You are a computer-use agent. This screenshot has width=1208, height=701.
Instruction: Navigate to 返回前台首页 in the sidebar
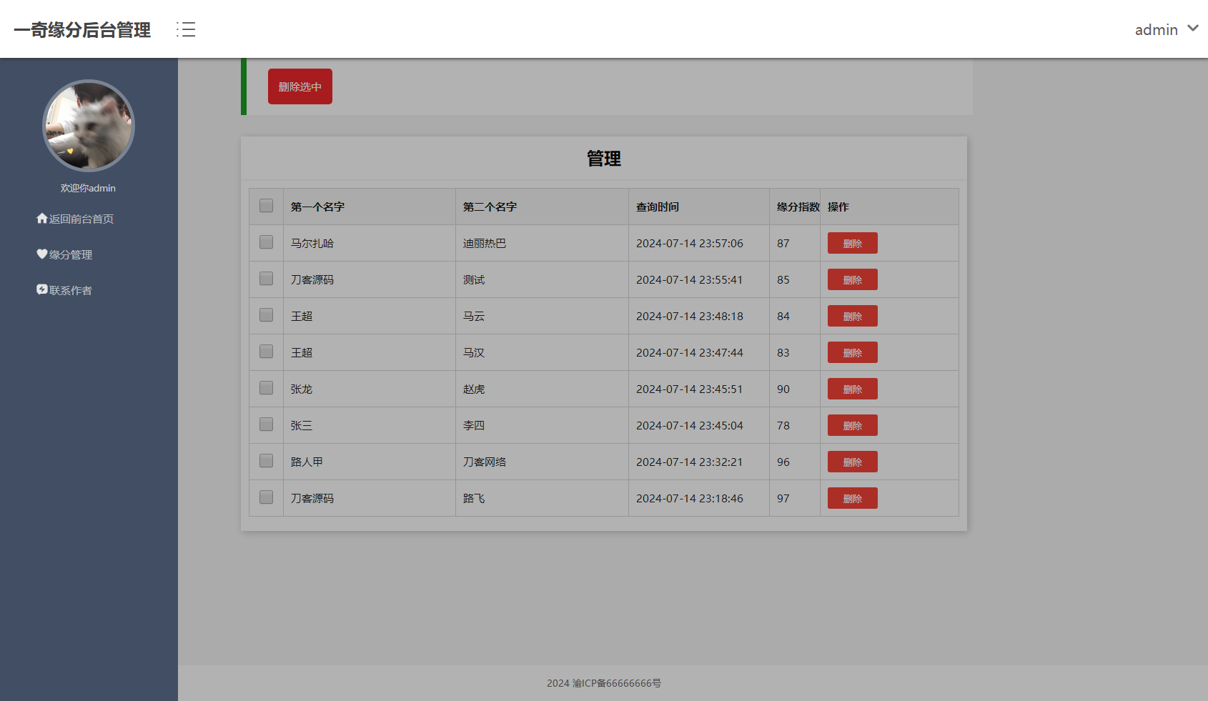point(80,219)
